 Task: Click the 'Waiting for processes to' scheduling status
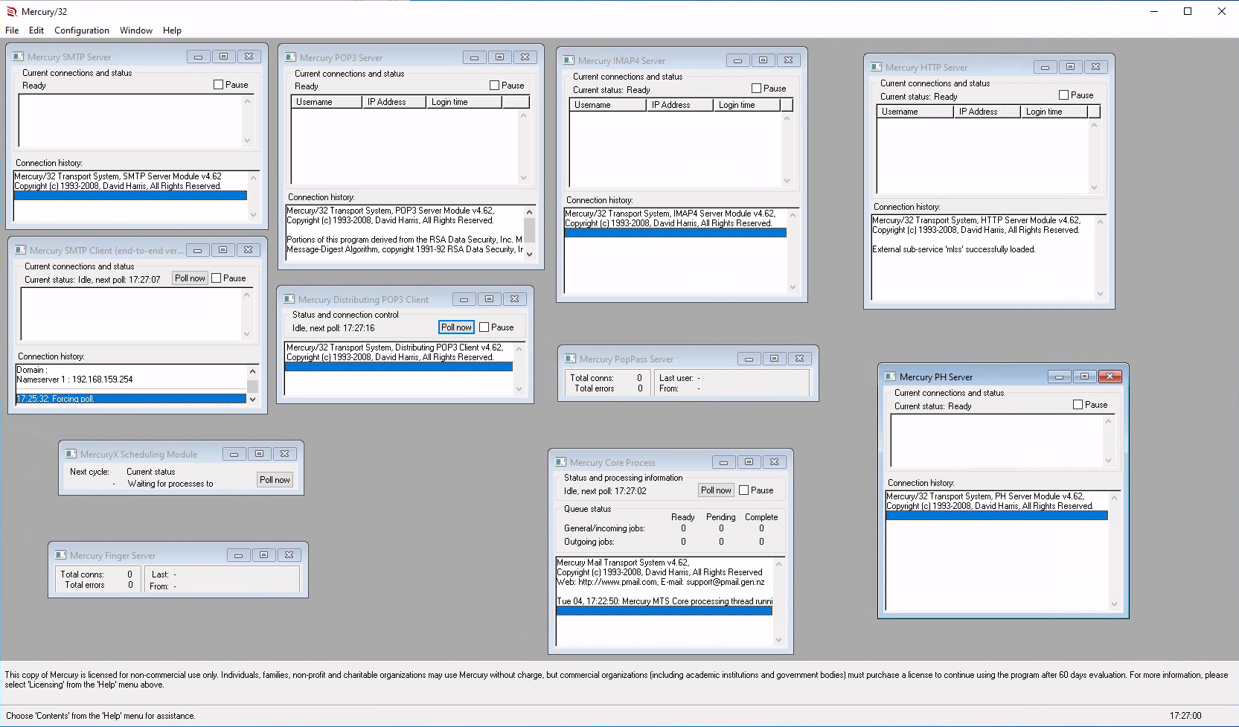[170, 484]
